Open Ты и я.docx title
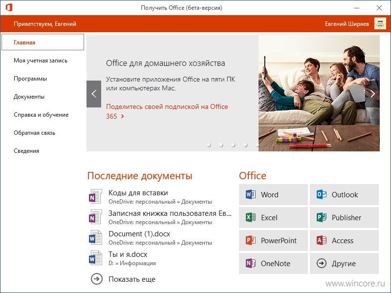 click(x=128, y=254)
